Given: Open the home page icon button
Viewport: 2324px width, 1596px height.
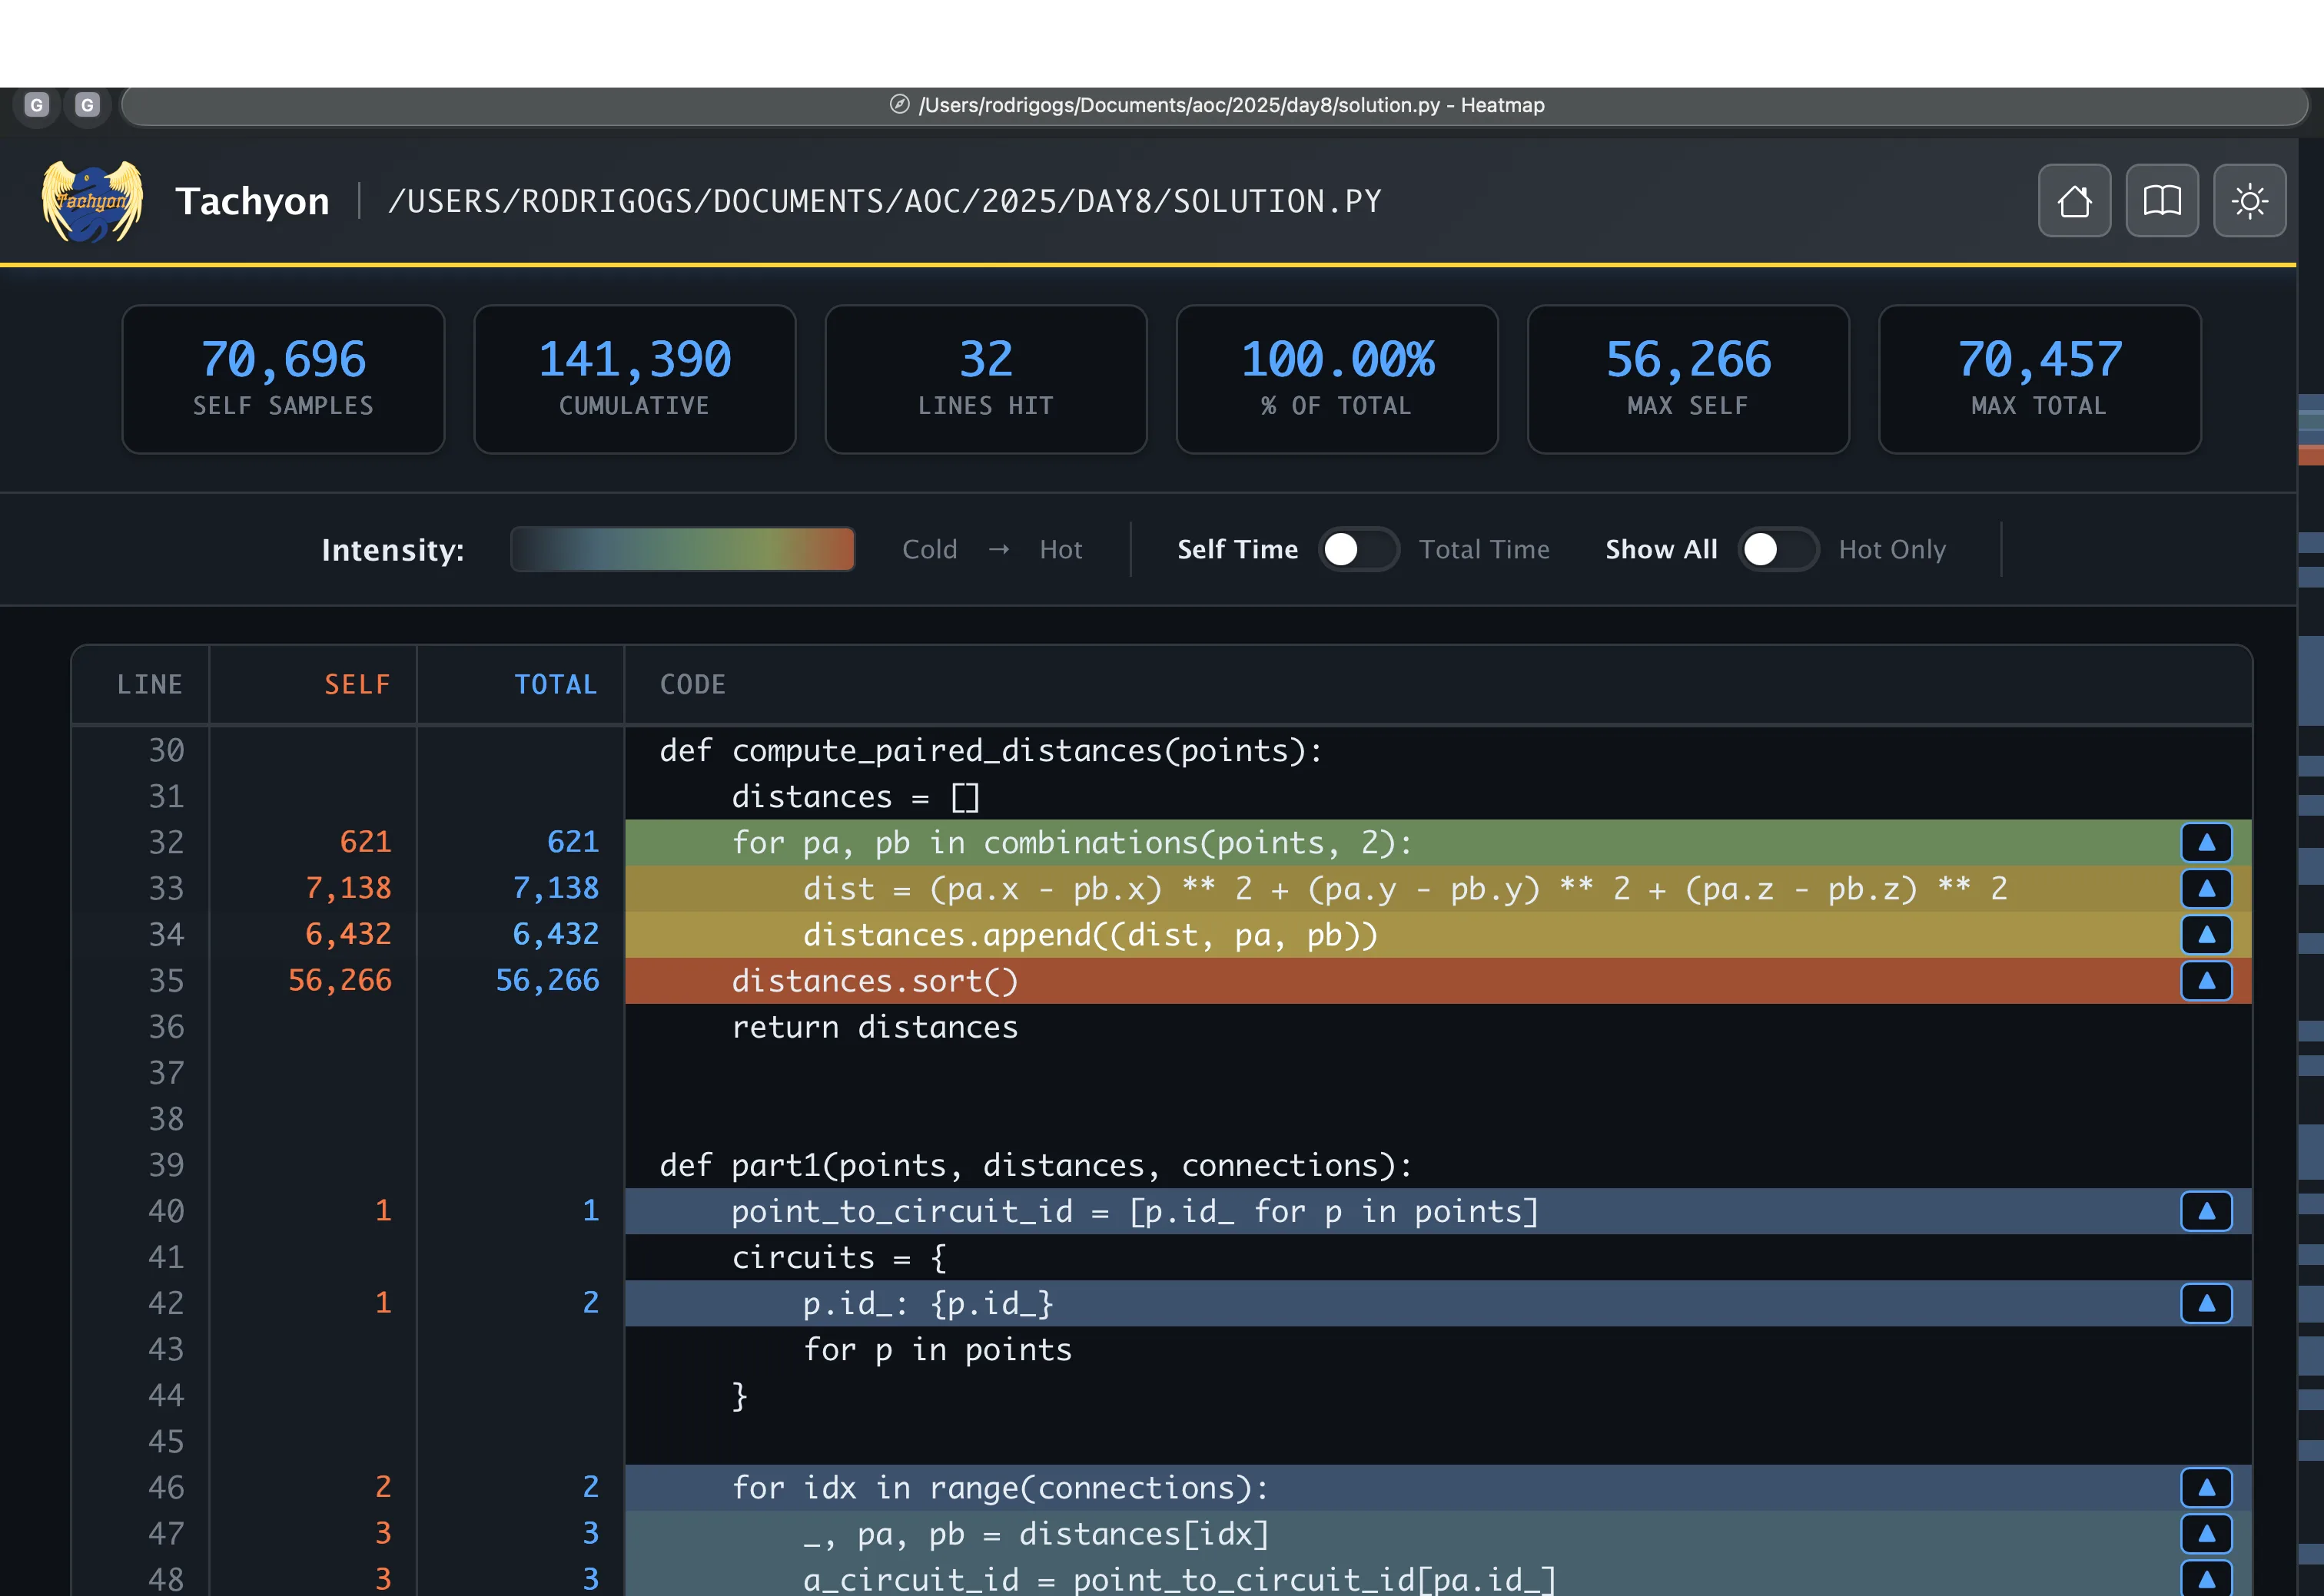Looking at the screenshot, I should point(2074,201).
